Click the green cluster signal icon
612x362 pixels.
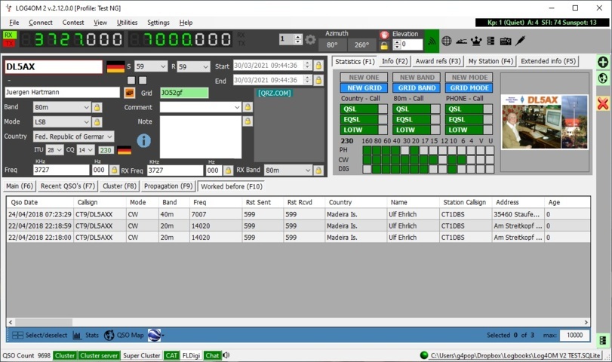pos(432,41)
